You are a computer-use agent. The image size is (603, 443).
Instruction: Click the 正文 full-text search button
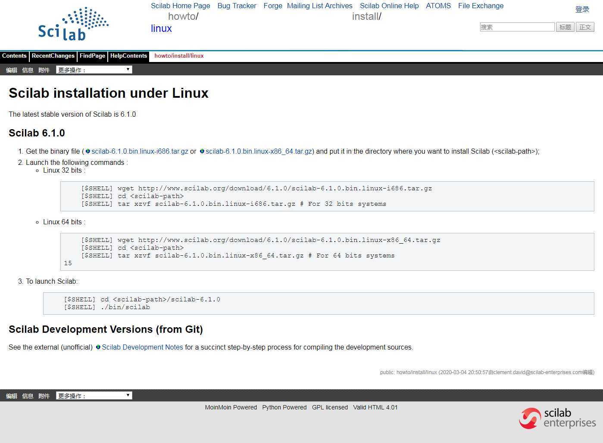[x=585, y=27]
